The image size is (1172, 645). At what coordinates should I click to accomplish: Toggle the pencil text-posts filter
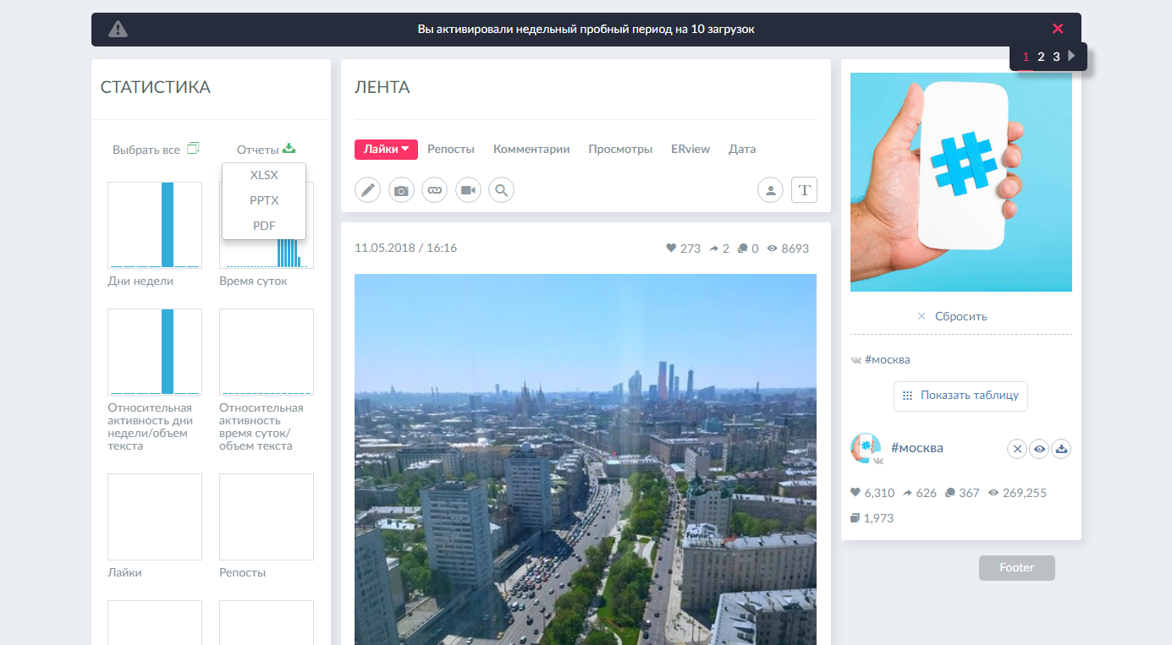coord(367,190)
